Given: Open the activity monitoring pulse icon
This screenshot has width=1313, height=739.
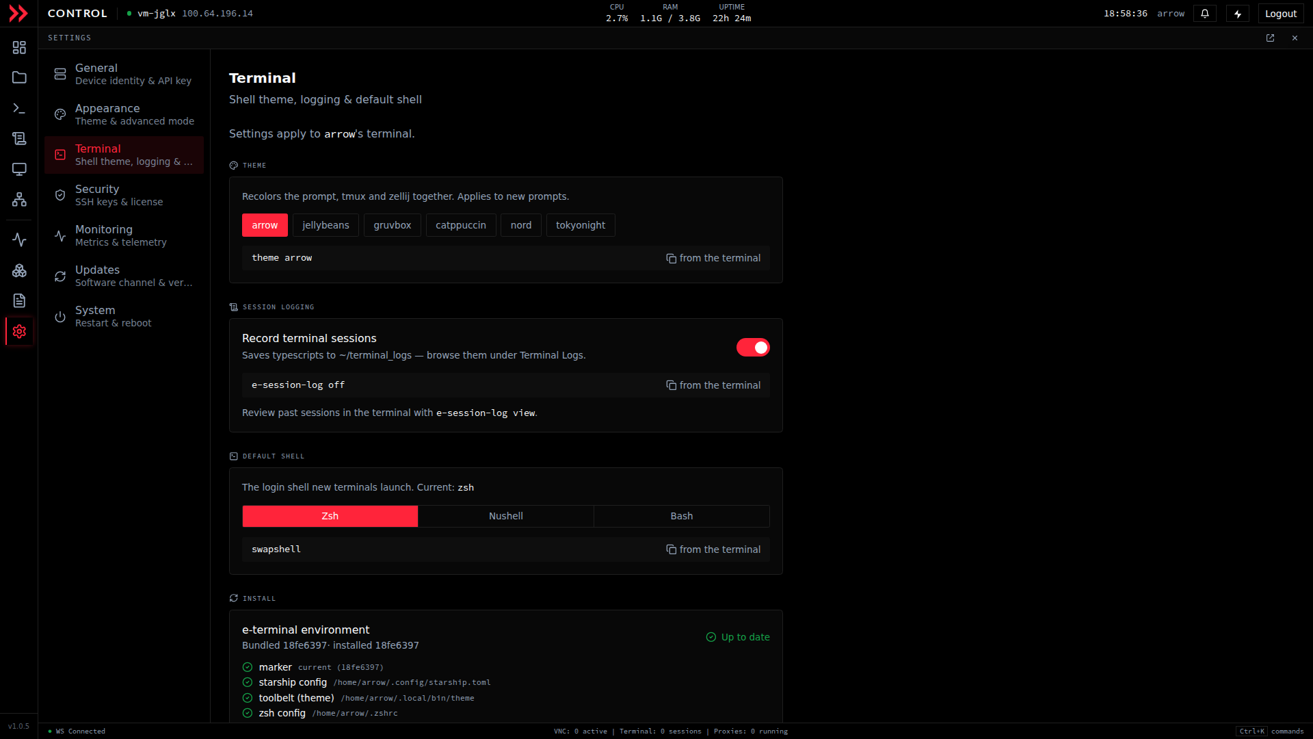Looking at the screenshot, I should click(19, 239).
